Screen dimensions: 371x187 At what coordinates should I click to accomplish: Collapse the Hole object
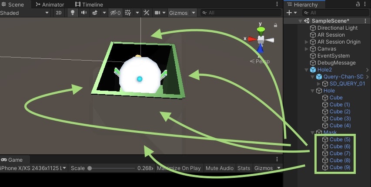click(x=313, y=91)
